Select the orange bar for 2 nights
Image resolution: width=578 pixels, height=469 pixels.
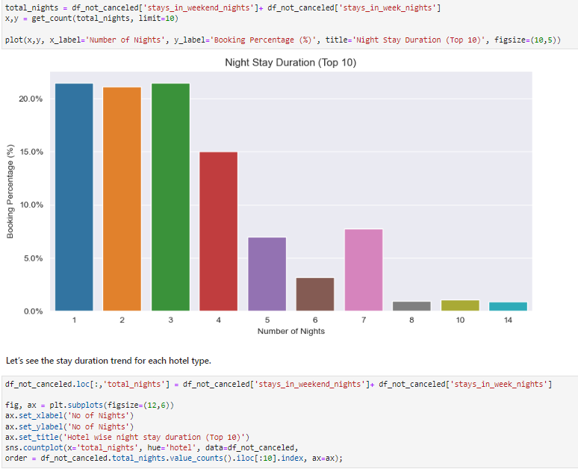pos(122,199)
